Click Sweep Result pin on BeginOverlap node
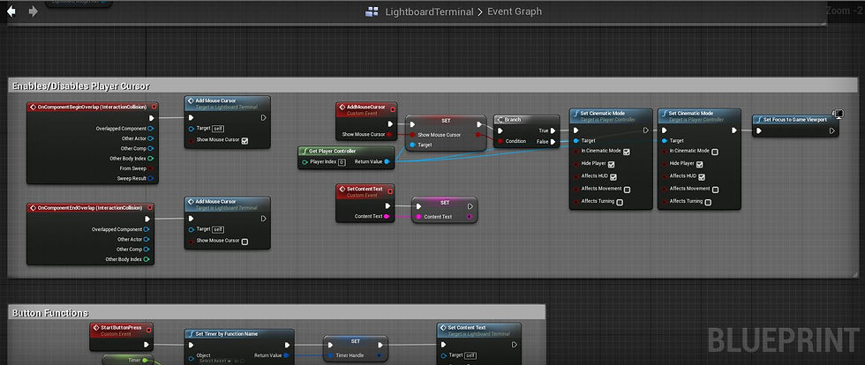The height and width of the screenshot is (365, 865). 151,179
